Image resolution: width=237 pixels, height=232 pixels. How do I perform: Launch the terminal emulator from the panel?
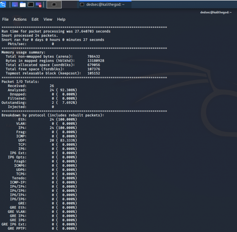pyautogui.click(x=31, y=5)
